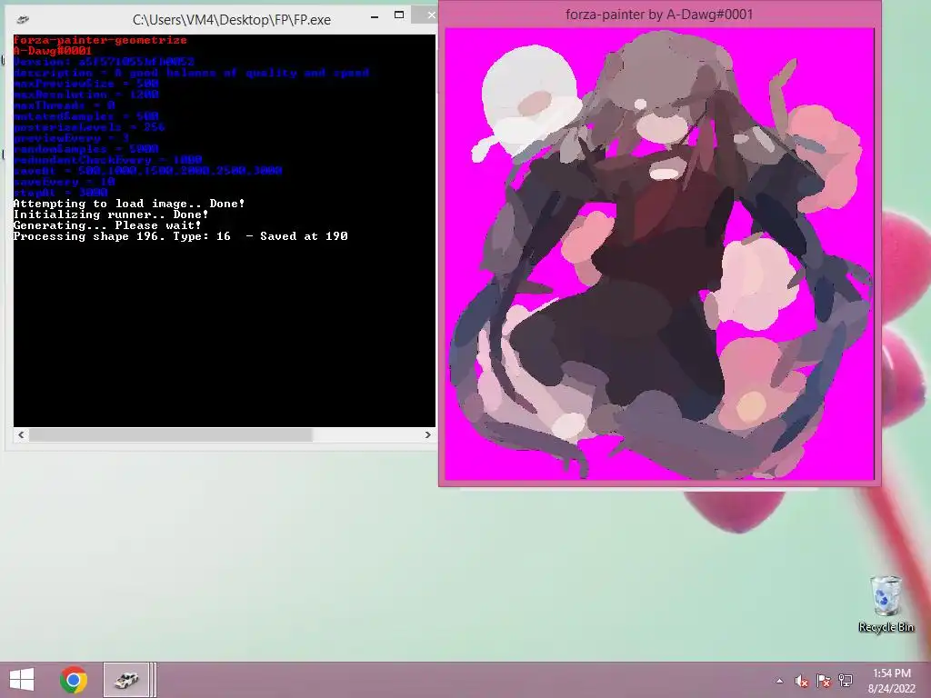Click the 'posterizeLevels = 256' line
931x698 pixels.
89,127
